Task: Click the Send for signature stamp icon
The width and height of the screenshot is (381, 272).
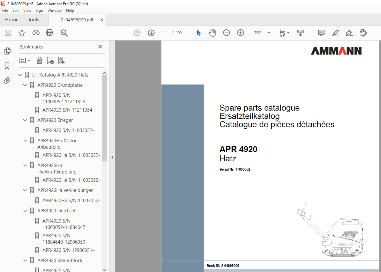Action: pyautogui.click(x=363, y=33)
